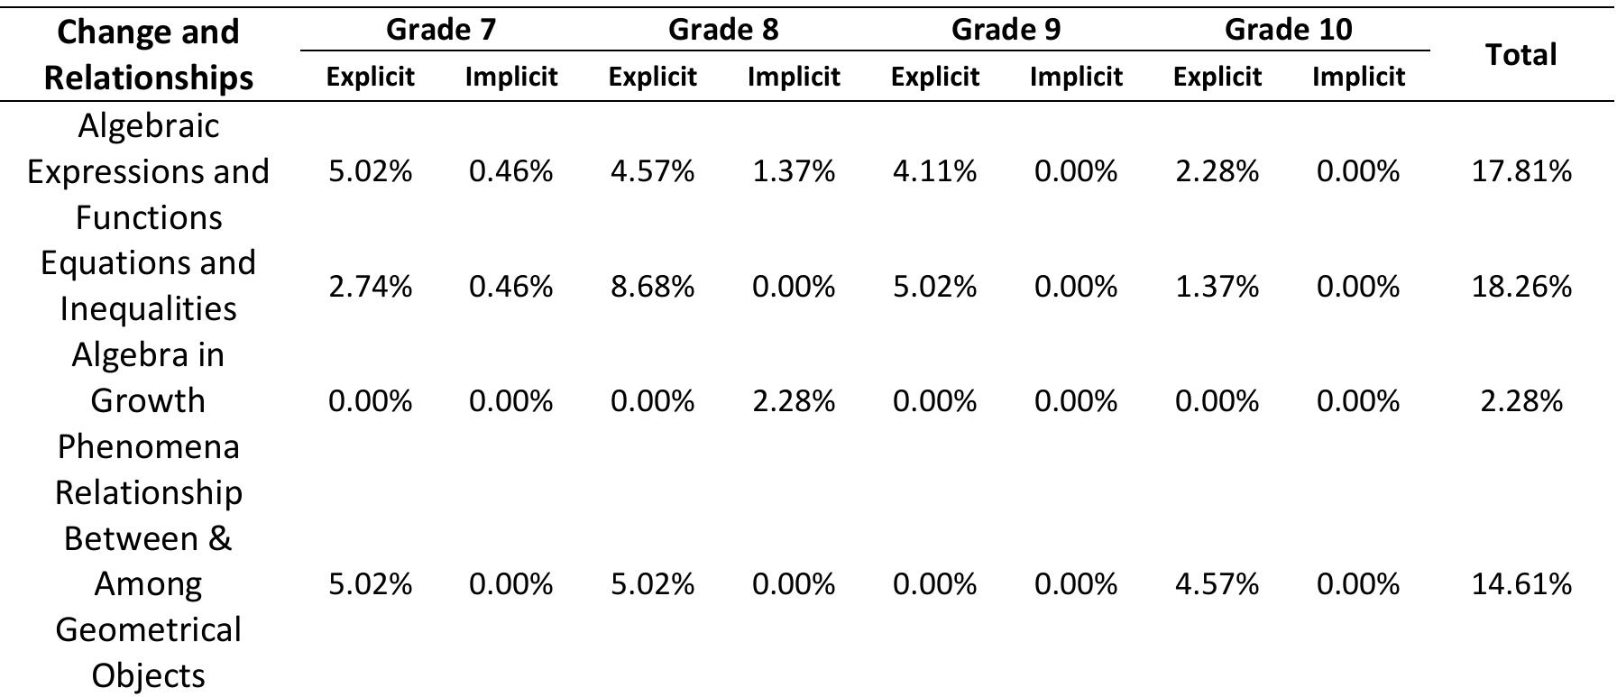
Task: Click the Total column header
Action: pos(1521,55)
